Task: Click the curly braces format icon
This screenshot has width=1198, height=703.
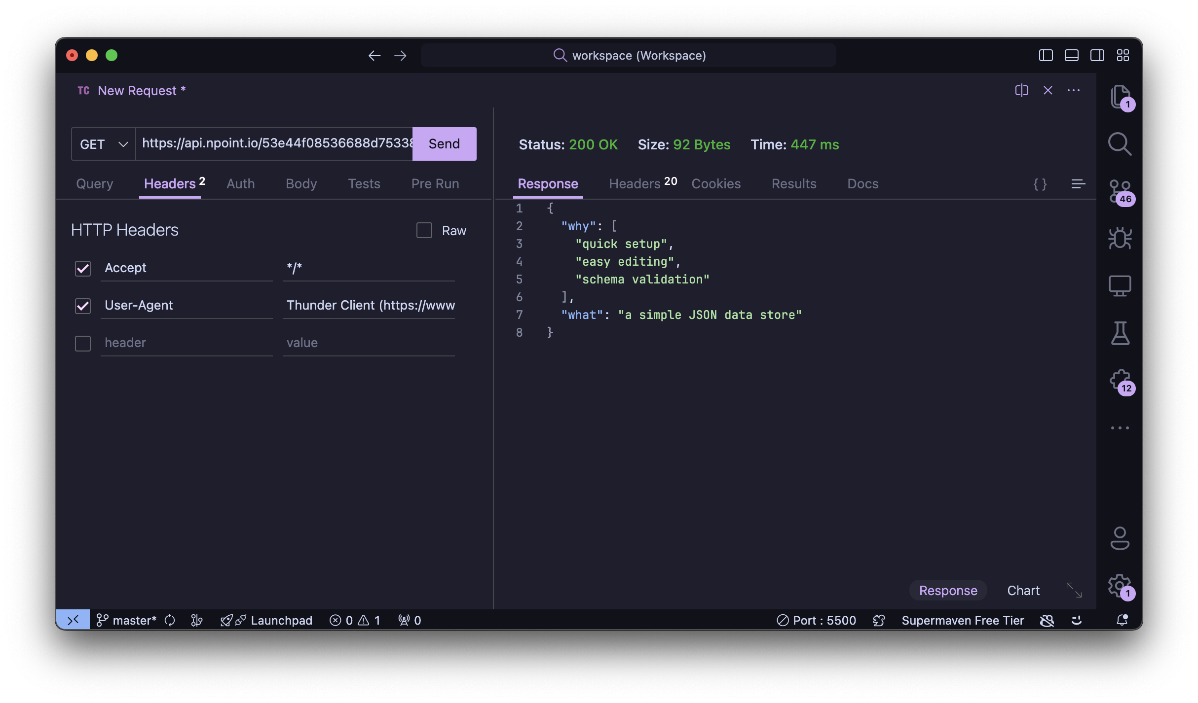Action: pos(1040,184)
